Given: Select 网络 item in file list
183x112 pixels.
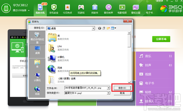Looking at the screenshot, I should pyautogui.click(x=58, y=69).
